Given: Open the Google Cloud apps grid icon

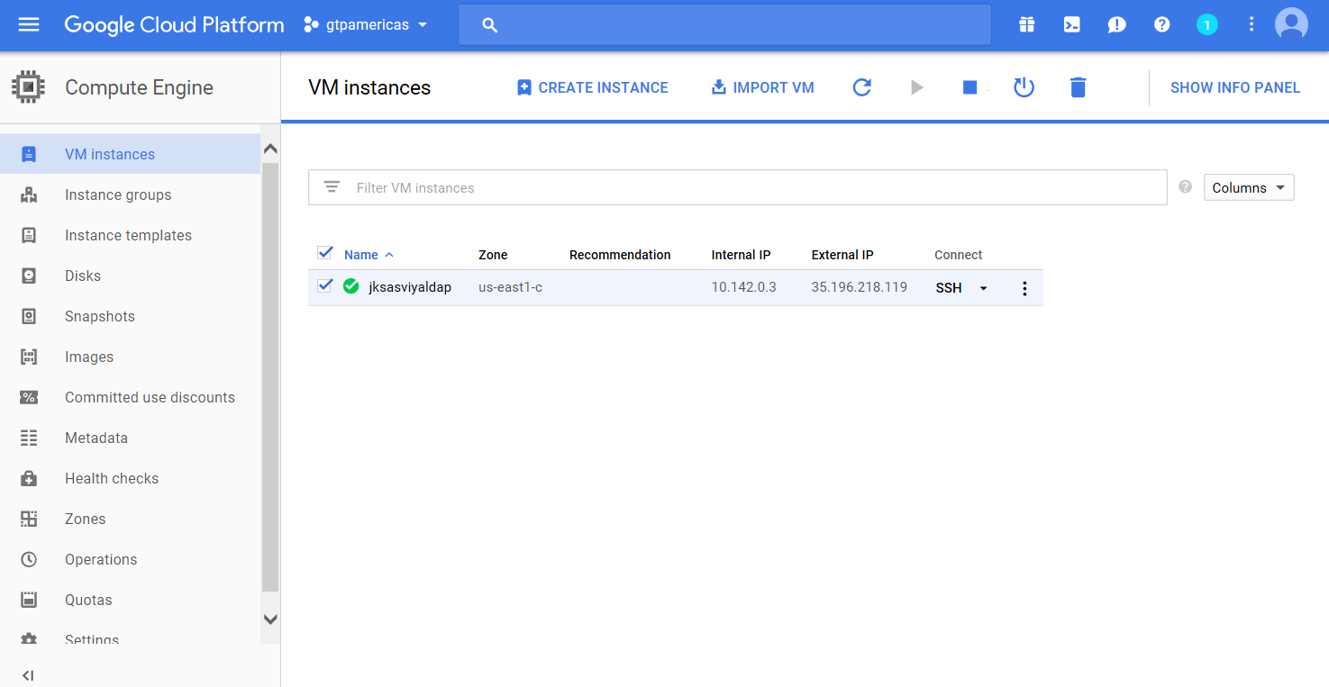Looking at the screenshot, I should [1026, 24].
